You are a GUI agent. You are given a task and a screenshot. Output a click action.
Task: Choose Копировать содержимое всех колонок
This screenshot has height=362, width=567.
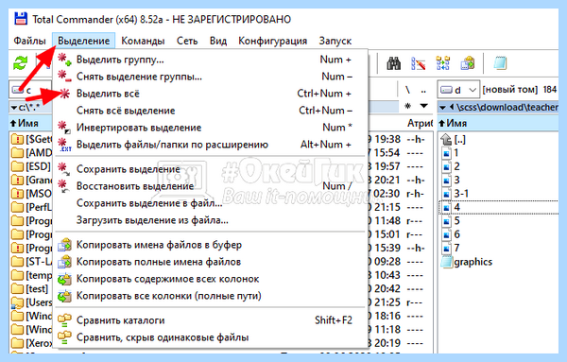[x=211, y=279]
